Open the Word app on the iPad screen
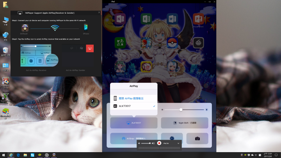 pyautogui.click(x=172, y=19)
